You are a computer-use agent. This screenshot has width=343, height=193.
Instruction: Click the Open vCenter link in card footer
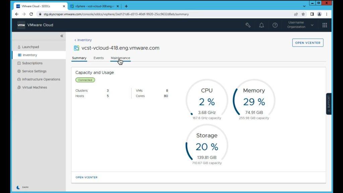pos(86,177)
